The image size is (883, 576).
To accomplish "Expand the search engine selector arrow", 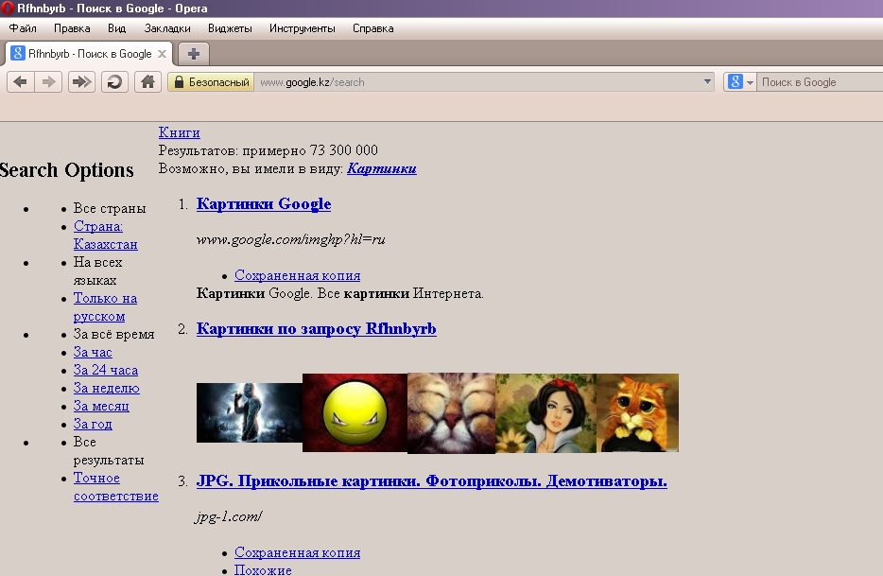I will [750, 83].
